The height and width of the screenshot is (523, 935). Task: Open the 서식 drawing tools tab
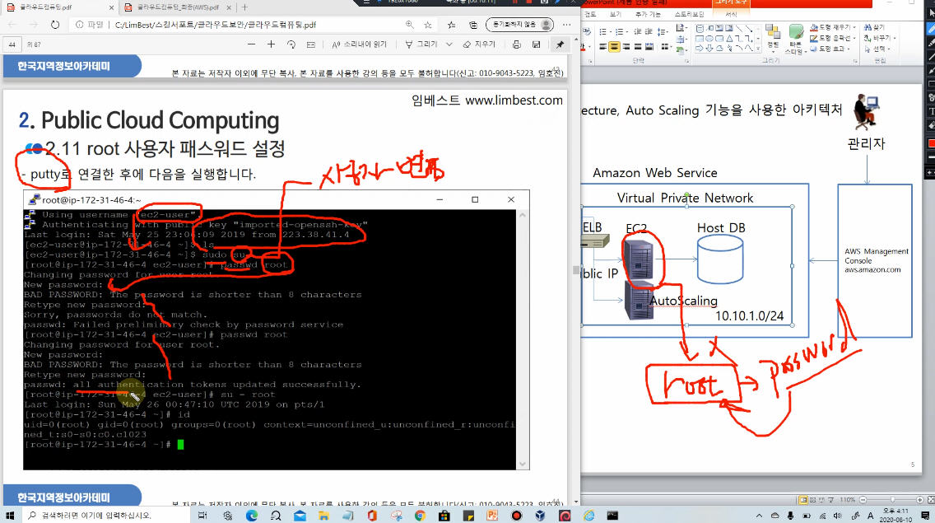pos(731,14)
